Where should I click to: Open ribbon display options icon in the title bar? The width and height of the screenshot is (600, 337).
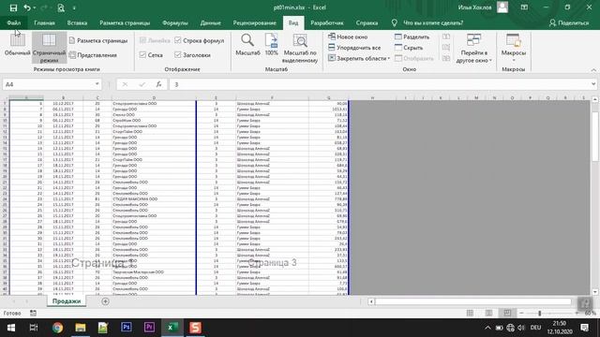tap(524, 7)
